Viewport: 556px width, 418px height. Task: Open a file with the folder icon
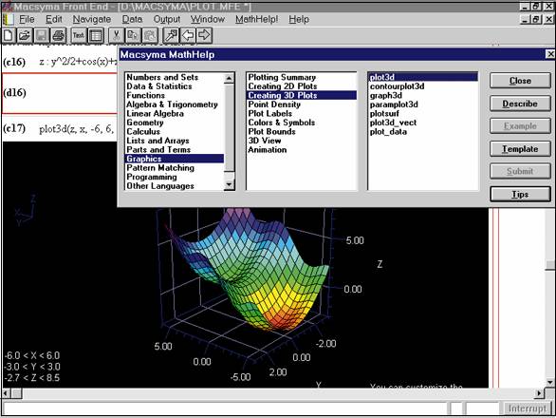(25, 35)
